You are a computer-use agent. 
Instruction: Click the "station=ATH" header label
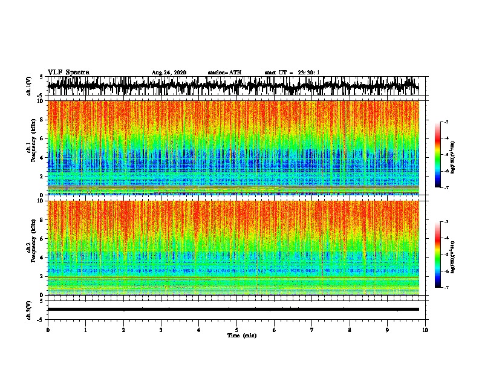tap(224, 73)
